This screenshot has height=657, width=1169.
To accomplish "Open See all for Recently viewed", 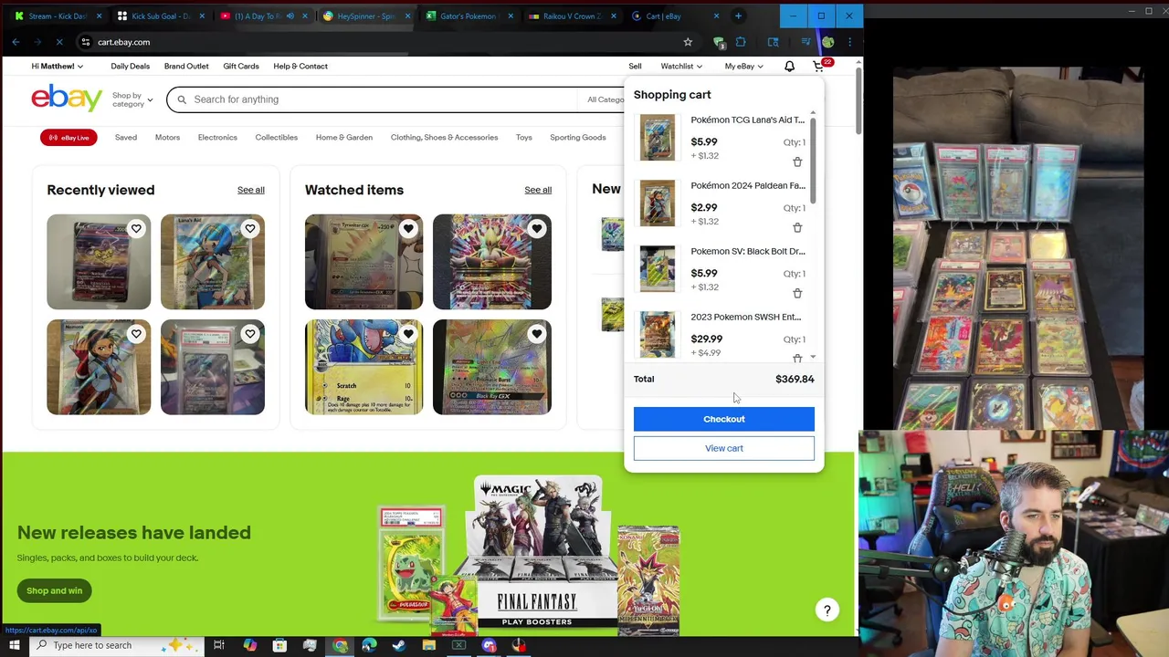I will tap(251, 190).
